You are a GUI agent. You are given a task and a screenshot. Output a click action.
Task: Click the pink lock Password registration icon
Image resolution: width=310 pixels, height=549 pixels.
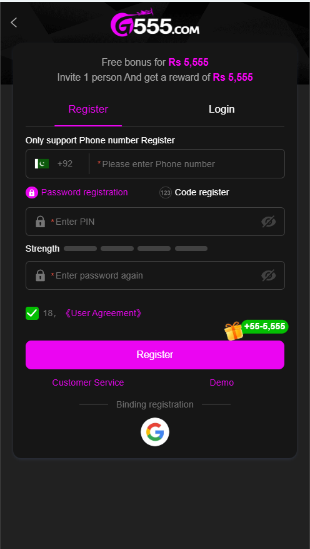pos(32,193)
